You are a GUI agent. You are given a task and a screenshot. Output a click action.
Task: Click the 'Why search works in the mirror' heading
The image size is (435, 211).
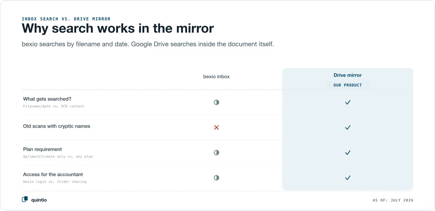click(x=118, y=28)
